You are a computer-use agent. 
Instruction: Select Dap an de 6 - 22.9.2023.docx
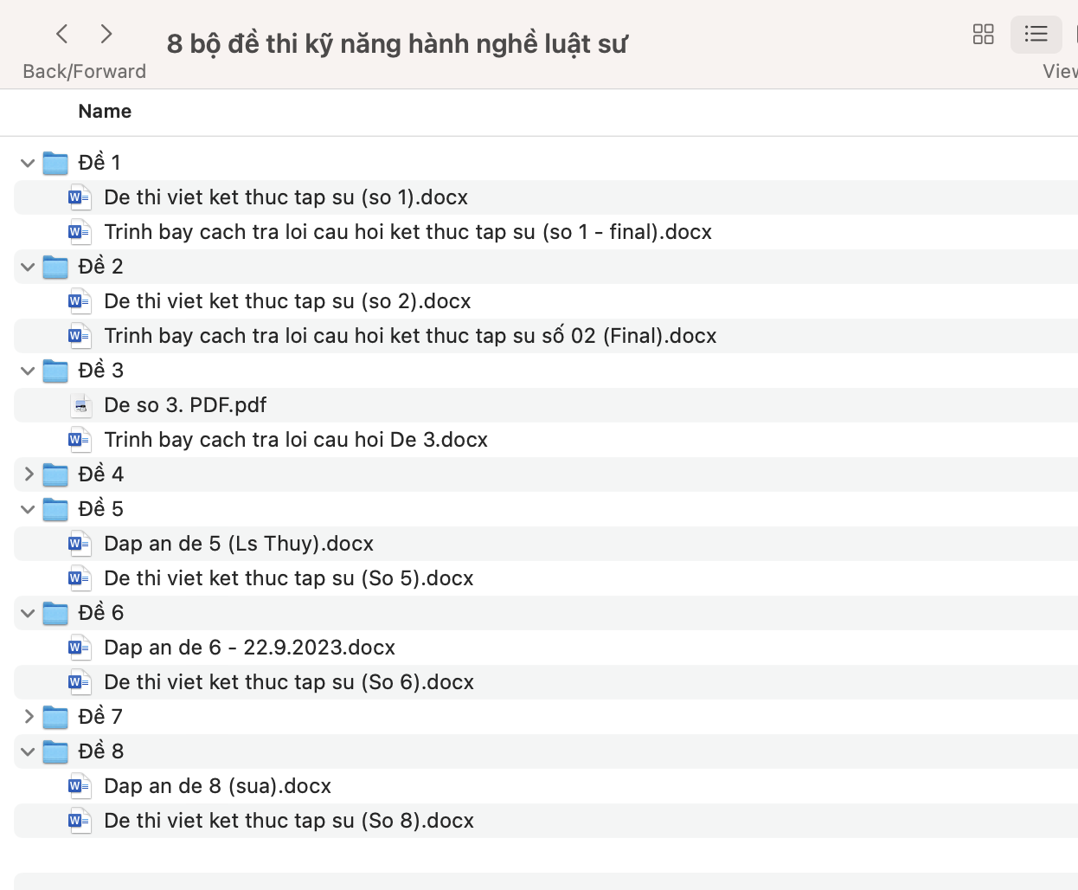pyautogui.click(x=249, y=648)
